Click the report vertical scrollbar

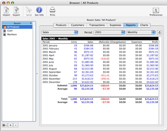pos(160,81)
